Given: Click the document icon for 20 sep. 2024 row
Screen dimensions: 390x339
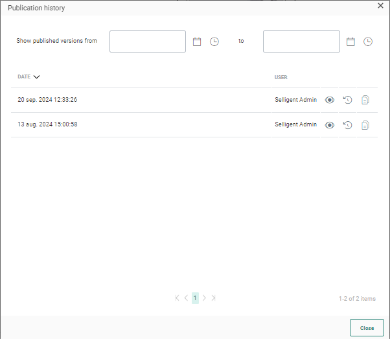Looking at the screenshot, I should click(x=365, y=100).
